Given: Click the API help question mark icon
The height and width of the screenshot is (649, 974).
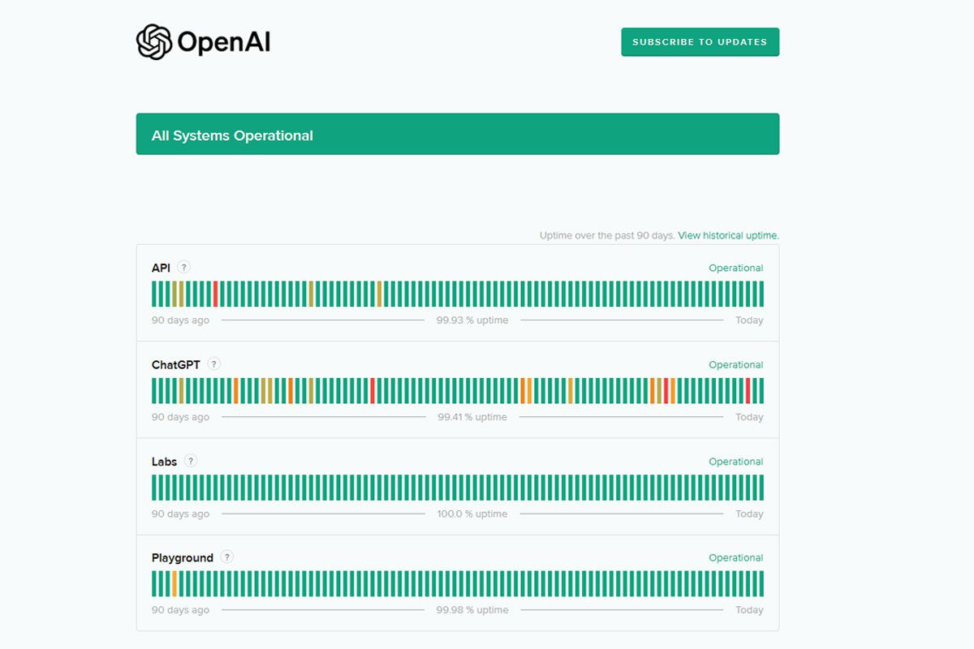Looking at the screenshot, I should coord(184,268).
